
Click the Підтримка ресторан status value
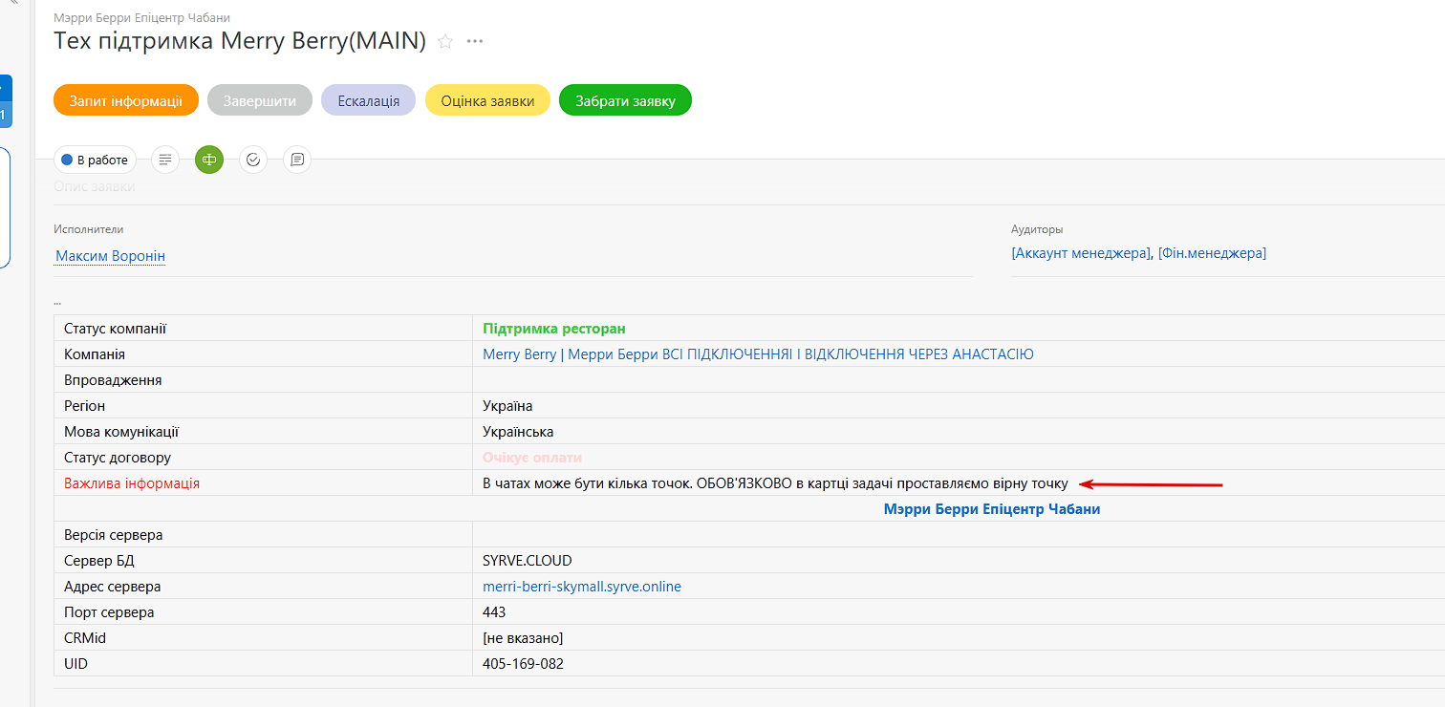click(x=554, y=329)
